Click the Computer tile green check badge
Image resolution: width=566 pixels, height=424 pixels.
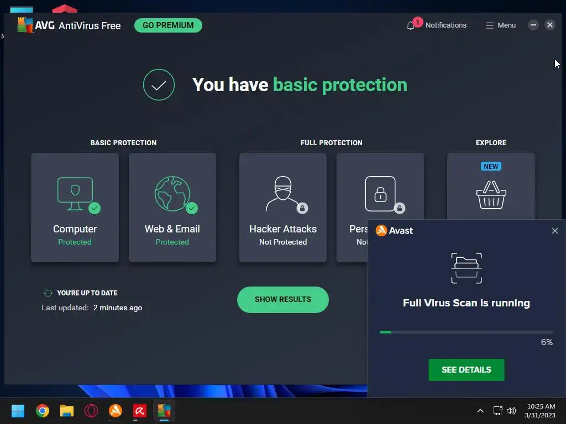95,208
